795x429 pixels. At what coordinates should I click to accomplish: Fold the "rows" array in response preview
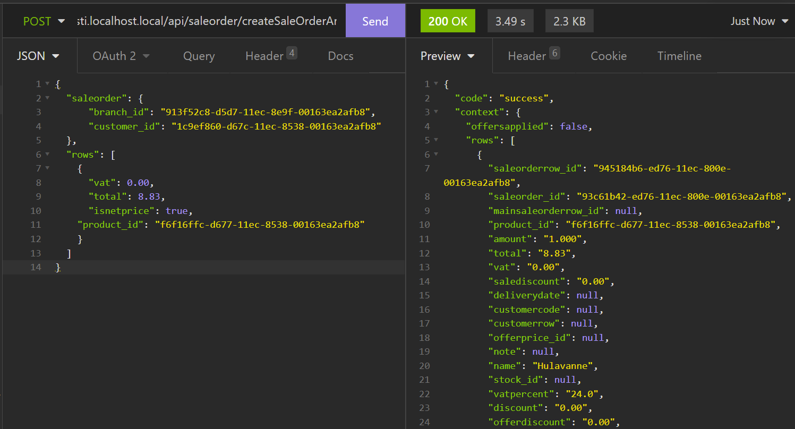tap(436, 140)
